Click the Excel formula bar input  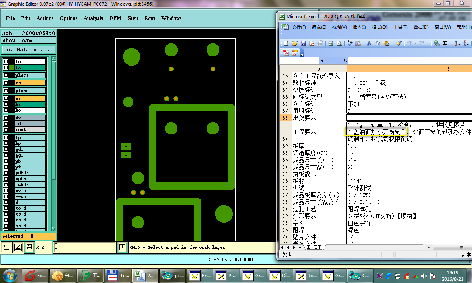[410, 61]
